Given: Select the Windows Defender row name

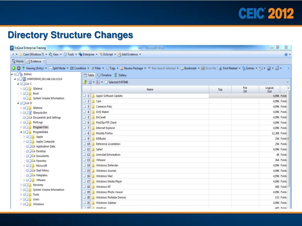Looking at the screenshot, I should (107, 165).
